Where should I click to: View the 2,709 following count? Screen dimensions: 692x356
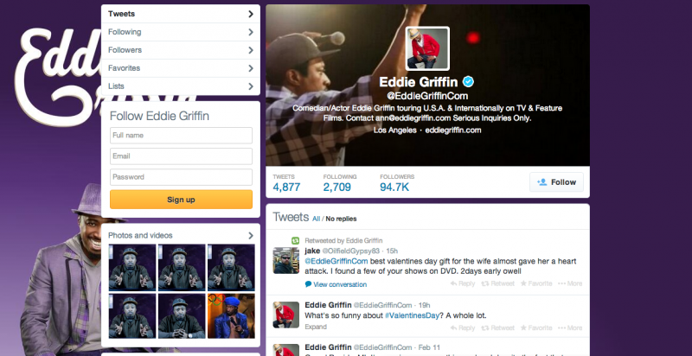click(339, 183)
